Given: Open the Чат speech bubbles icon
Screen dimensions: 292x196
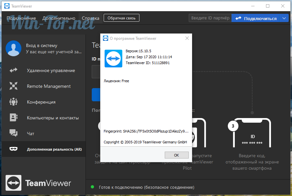Looking at the screenshot, I should pyautogui.click(x=13, y=133).
